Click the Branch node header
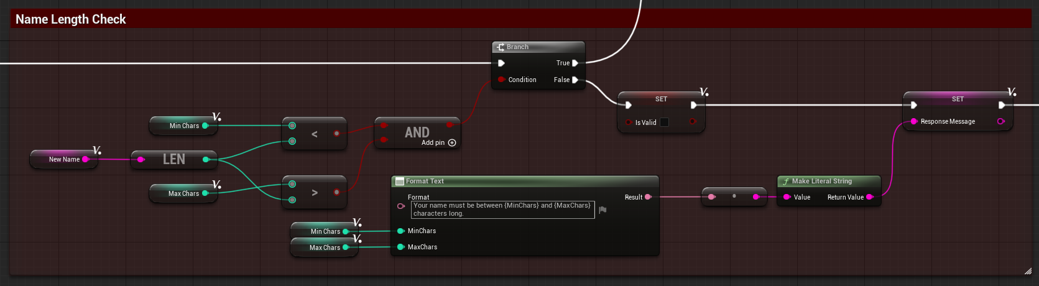The width and height of the screenshot is (1039, 286). [538, 47]
